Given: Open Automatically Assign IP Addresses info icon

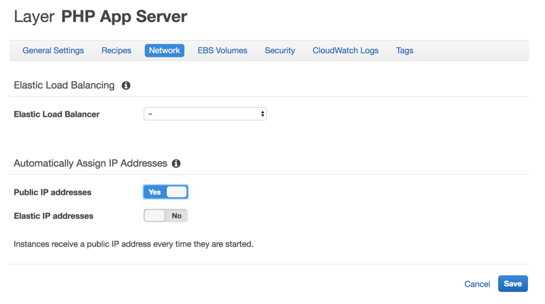Looking at the screenshot, I should [x=176, y=164].
